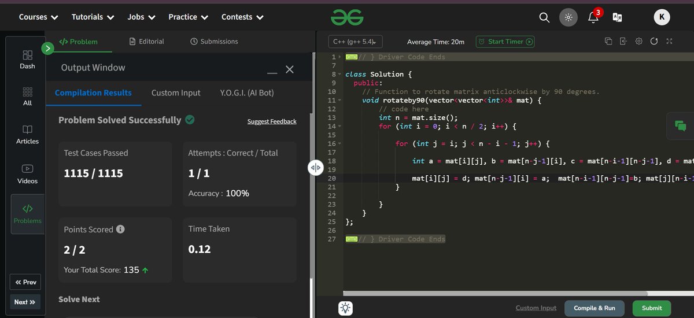Click the search magnifier icon
This screenshot has width=694, height=318.
(544, 17)
